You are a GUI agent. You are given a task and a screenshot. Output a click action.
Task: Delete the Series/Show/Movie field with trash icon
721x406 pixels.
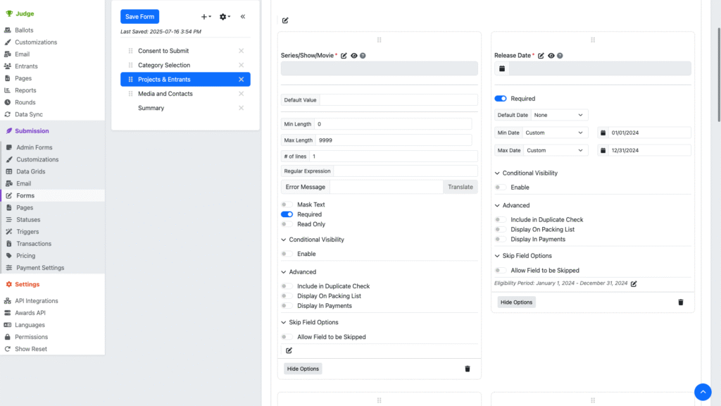pos(468,369)
